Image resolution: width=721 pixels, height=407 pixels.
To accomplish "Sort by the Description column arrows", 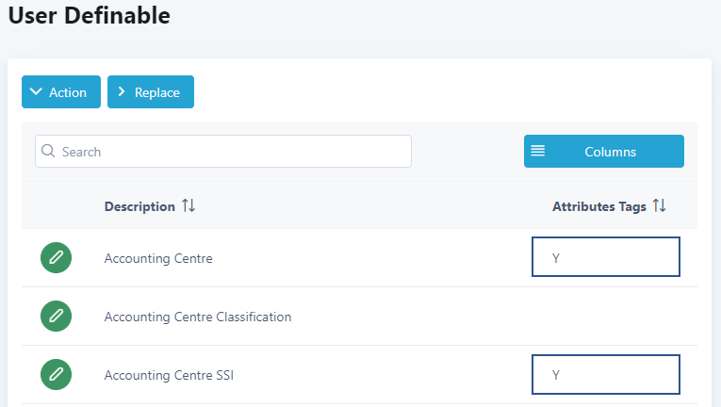I will [x=188, y=206].
